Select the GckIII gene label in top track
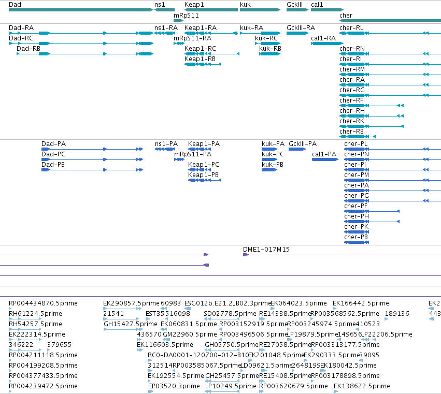Viewport: 441px width, 394px height. click(x=294, y=5)
